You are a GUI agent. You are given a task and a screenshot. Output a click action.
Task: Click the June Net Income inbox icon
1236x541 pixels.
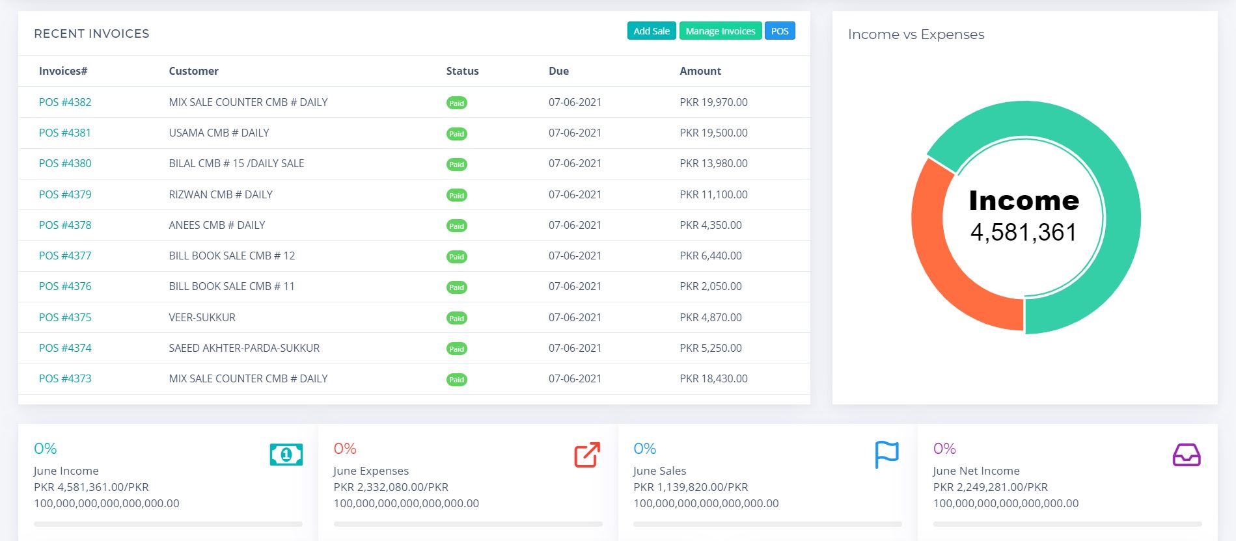point(1186,455)
